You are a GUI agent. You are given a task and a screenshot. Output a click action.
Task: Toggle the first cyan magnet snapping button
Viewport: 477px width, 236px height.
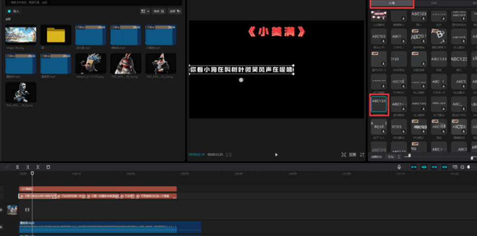tap(414, 167)
